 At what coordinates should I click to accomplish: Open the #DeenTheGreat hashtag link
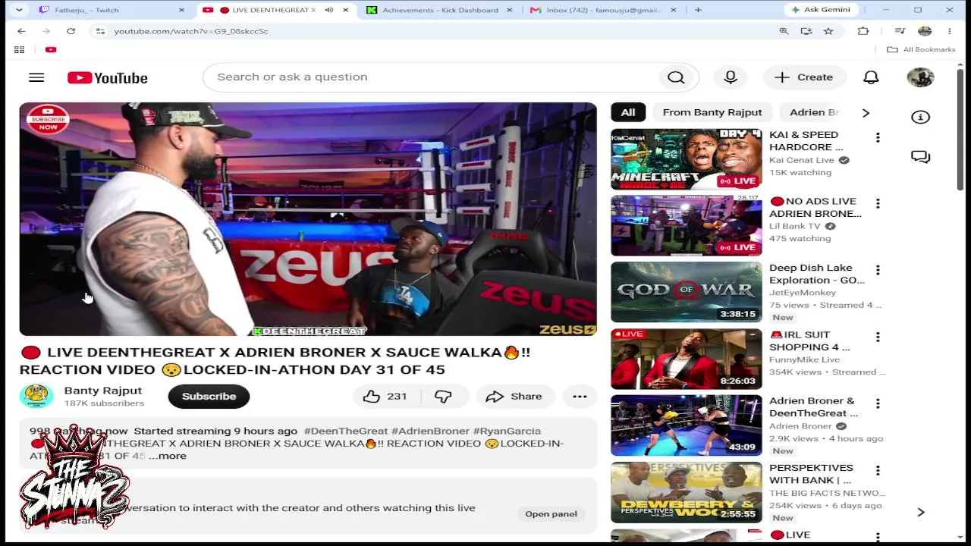click(345, 431)
